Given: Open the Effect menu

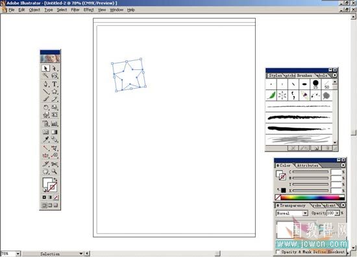Looking at the screenshot, I should pos(88,10).
